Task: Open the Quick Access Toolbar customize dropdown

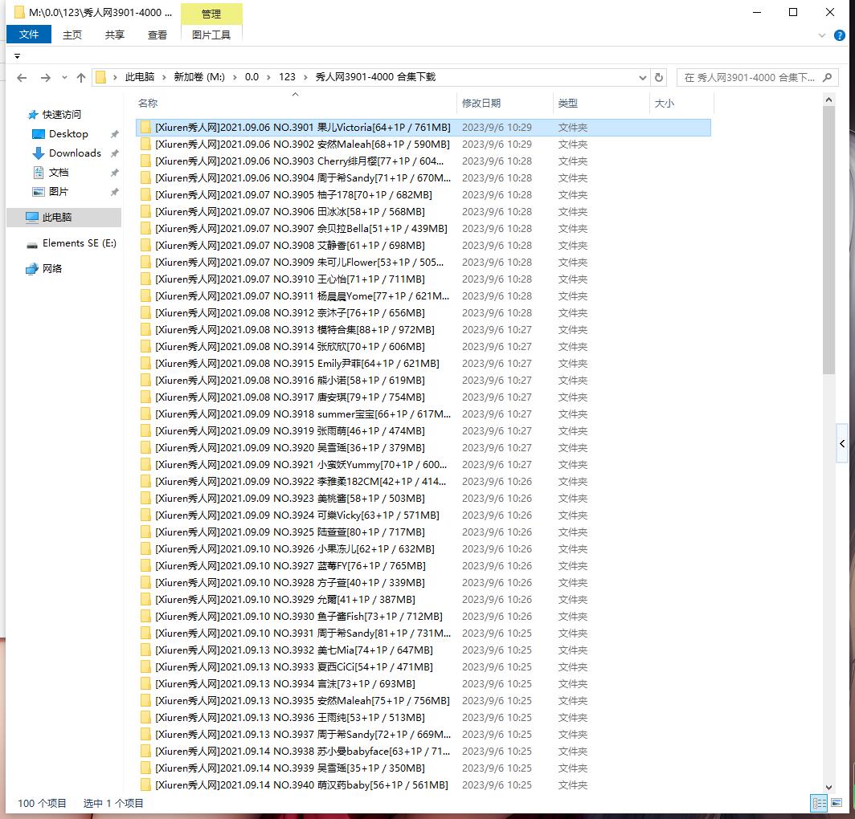Action: tap(17, 56)
